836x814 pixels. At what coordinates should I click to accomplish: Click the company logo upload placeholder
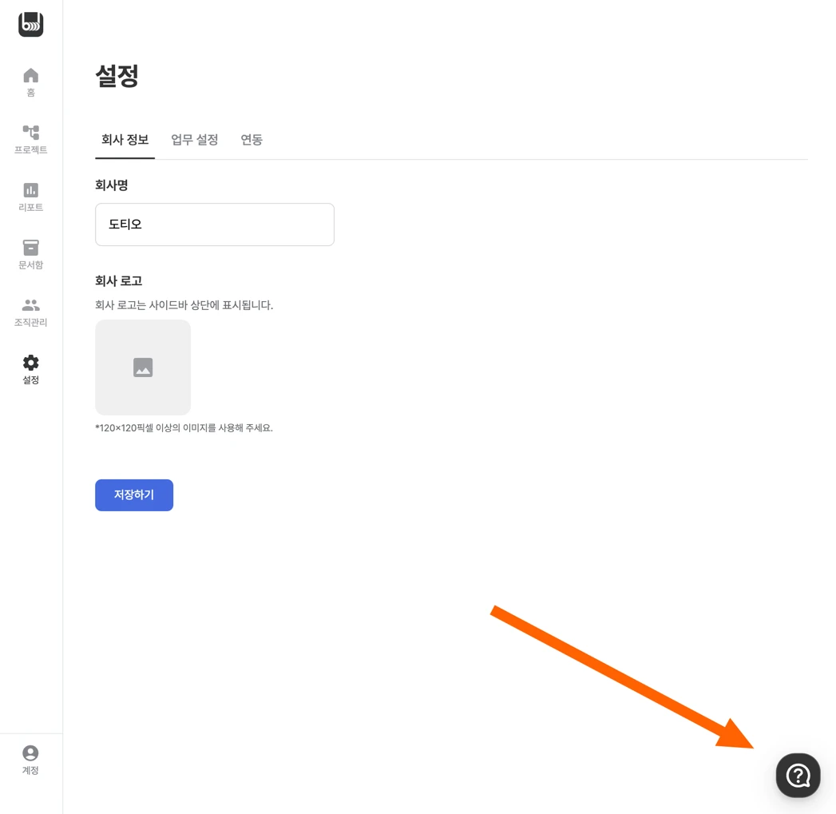143,367
